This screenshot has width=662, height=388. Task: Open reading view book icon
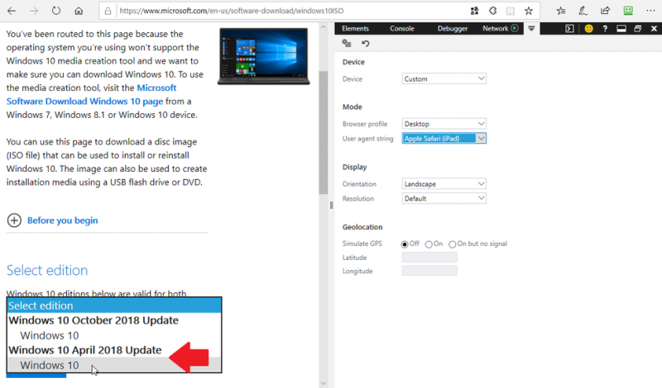511,11
